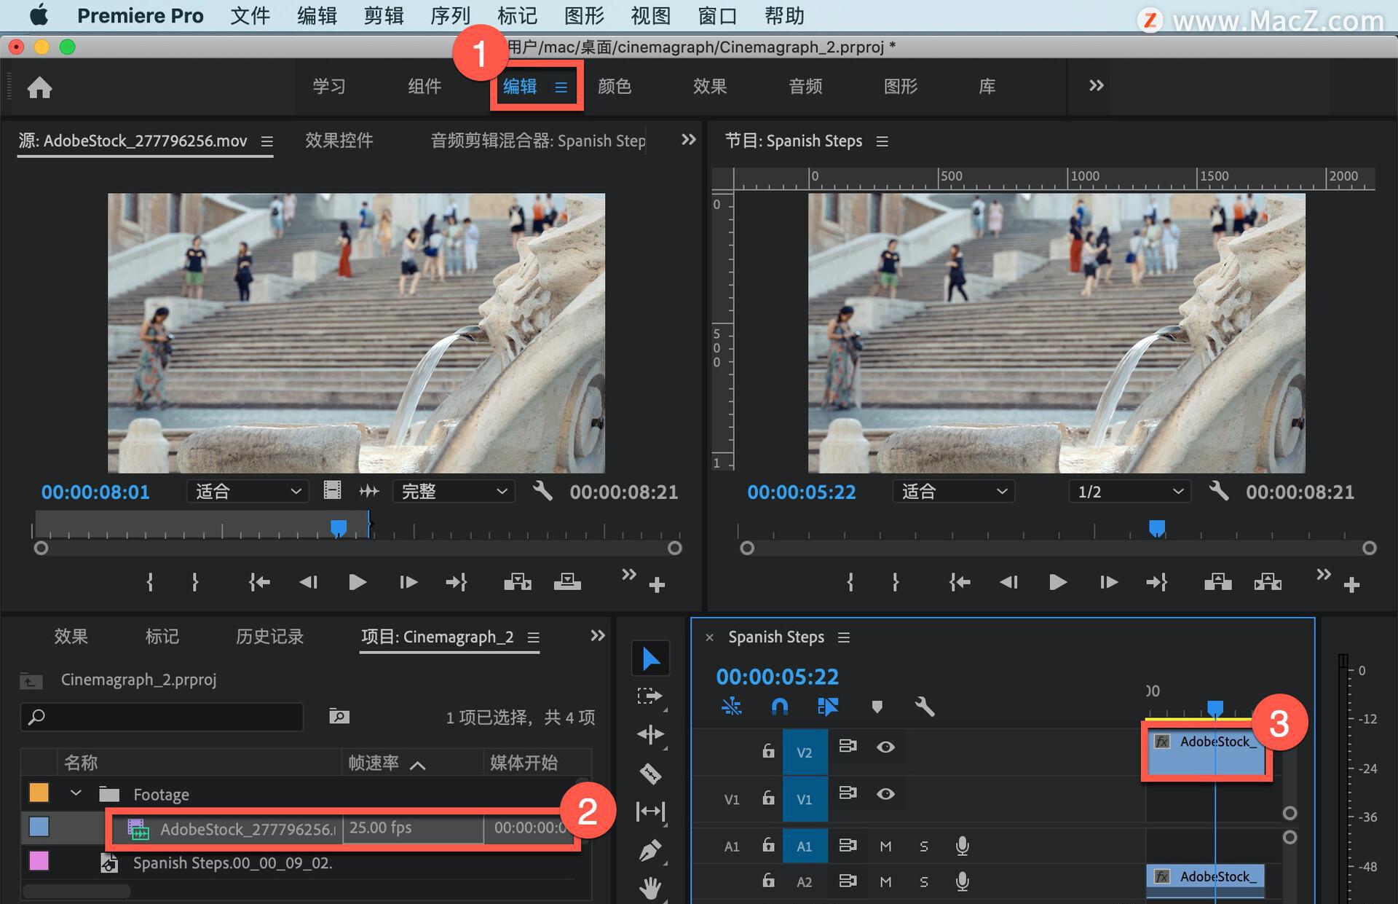Viewport: 1398px width, 904px height.
Task: Solo the A2 audio track
Action: [924, 881]
